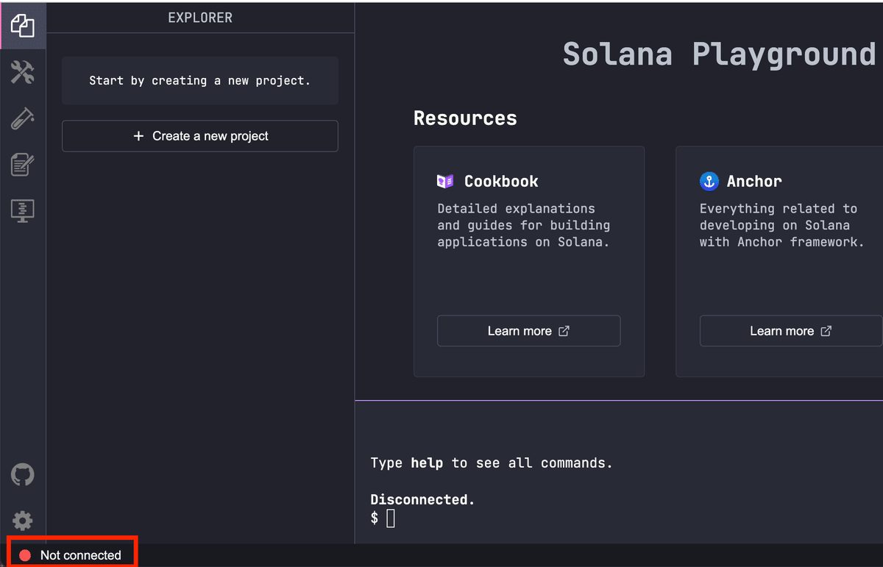Create a new project

(x=200, y=136)
